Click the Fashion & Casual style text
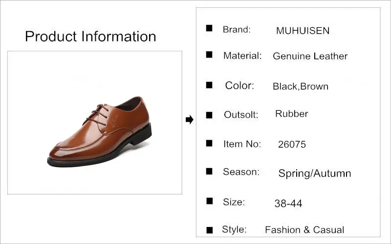Viewport: 391px width, 244px height. [x=304, y=230]
